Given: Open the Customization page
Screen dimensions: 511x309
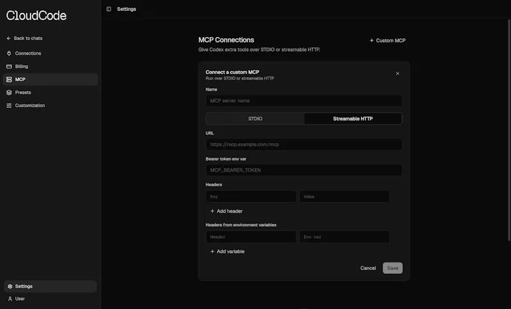Looking at the screenshot, I should coord(50,105).
